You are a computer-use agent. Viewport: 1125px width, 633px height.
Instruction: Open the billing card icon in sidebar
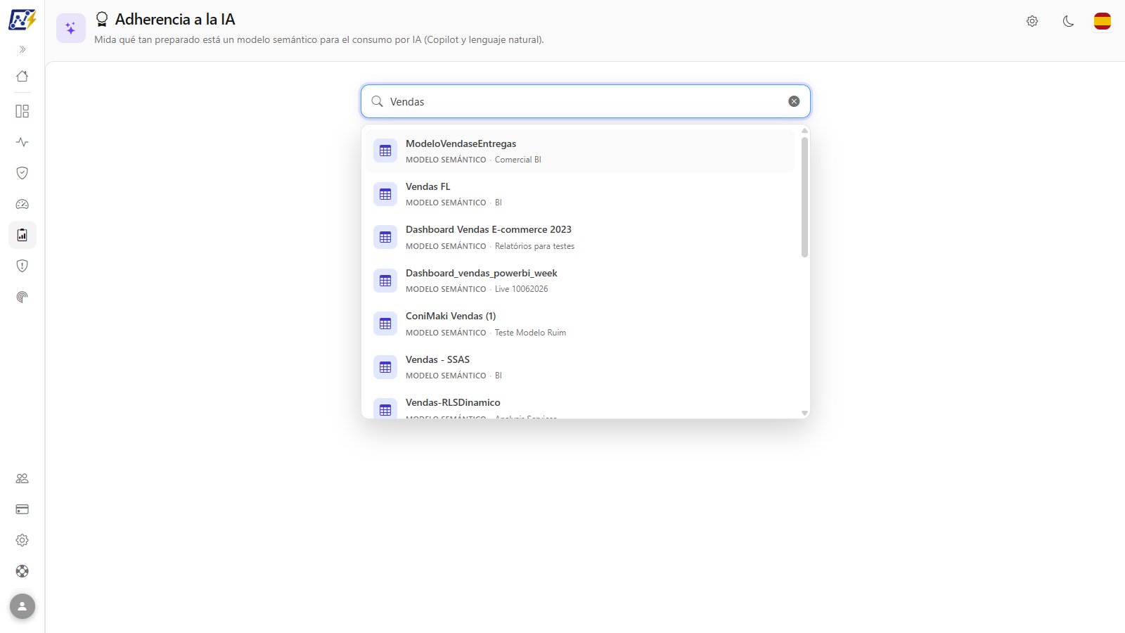22,509
